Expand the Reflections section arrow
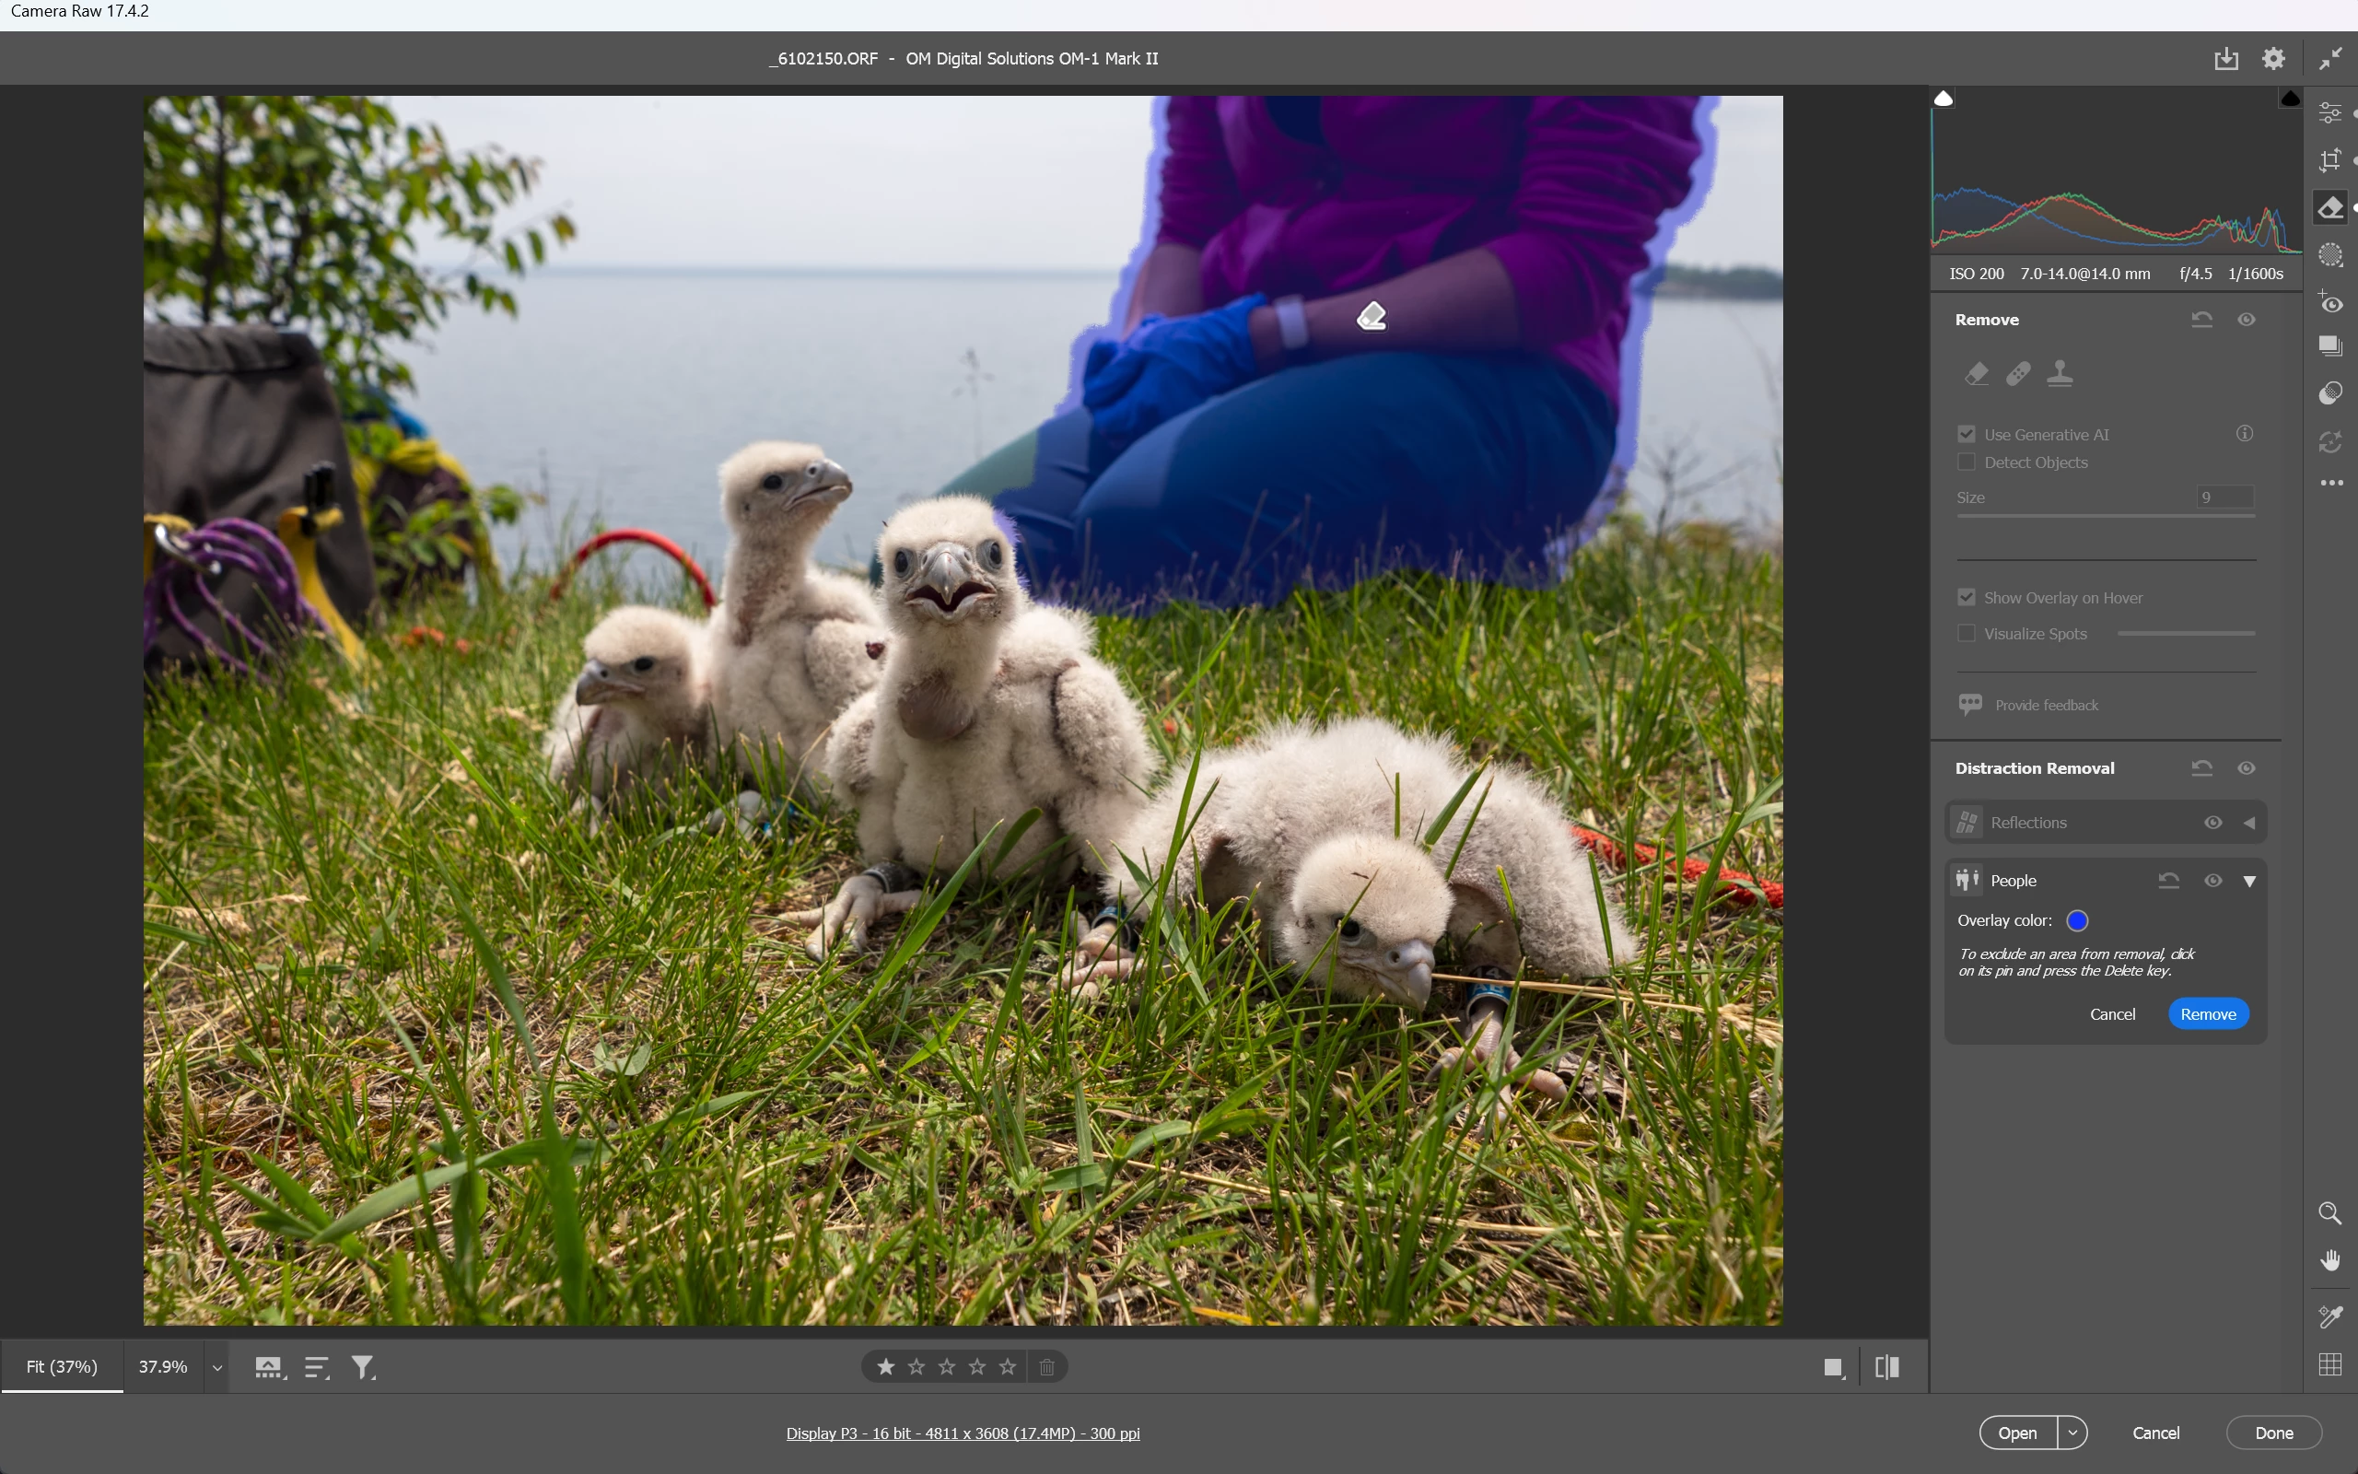 tap(2249, 823)
